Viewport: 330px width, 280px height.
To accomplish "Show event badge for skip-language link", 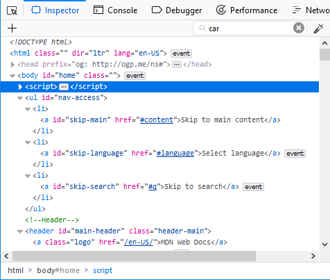I will click(295, 154).
